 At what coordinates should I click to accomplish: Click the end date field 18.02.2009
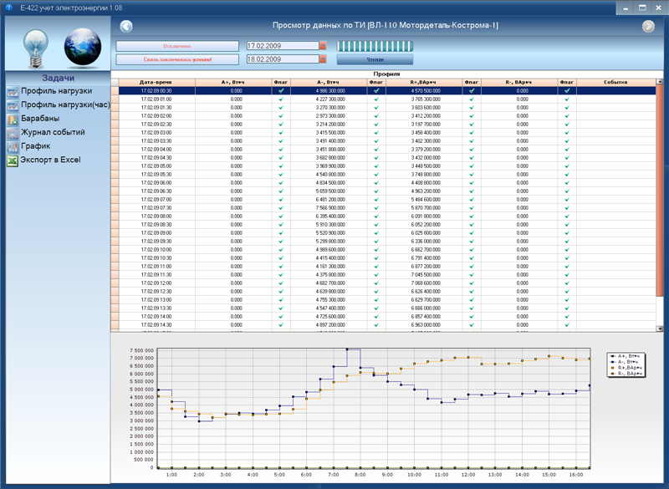[283, 59]
